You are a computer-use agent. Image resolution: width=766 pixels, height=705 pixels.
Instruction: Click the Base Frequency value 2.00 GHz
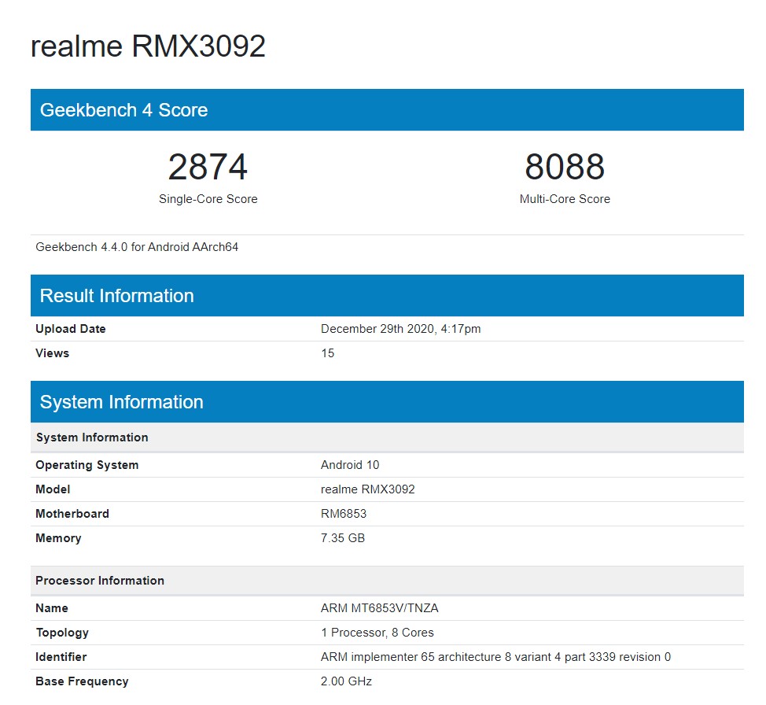click(x=344, y=681)
